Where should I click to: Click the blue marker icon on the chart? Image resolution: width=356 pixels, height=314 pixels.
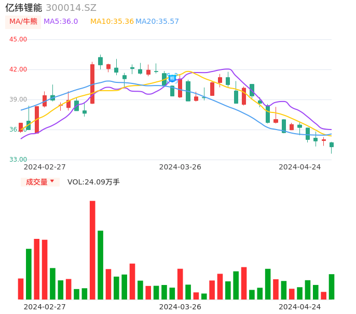coord(172,78)
